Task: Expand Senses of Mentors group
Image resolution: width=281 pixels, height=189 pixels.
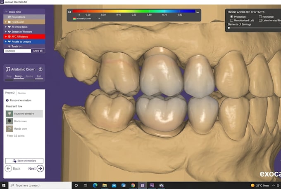Action: click(x=6, y=32)
